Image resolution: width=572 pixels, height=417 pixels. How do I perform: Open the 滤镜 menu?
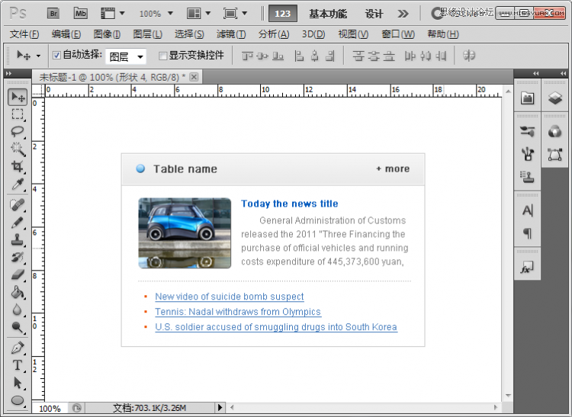(230, 34)
